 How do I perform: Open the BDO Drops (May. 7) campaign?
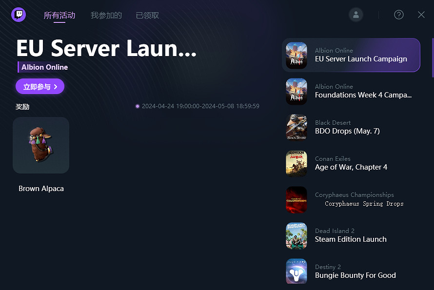point(347,131)
